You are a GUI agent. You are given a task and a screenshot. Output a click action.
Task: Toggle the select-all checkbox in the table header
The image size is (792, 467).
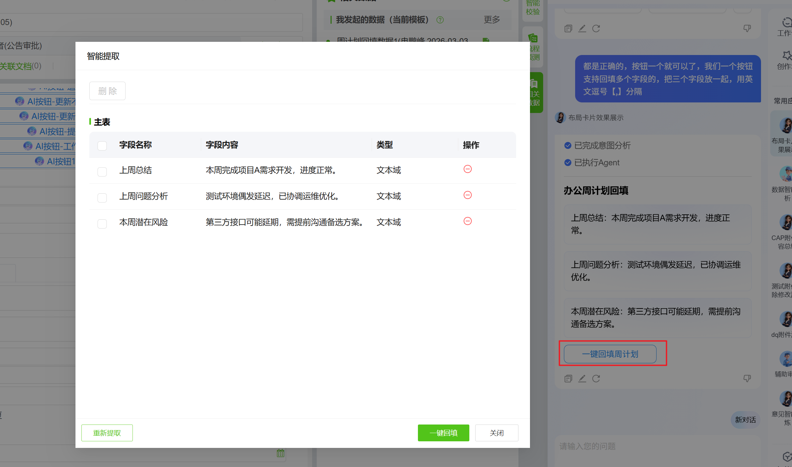coord(102,146)
